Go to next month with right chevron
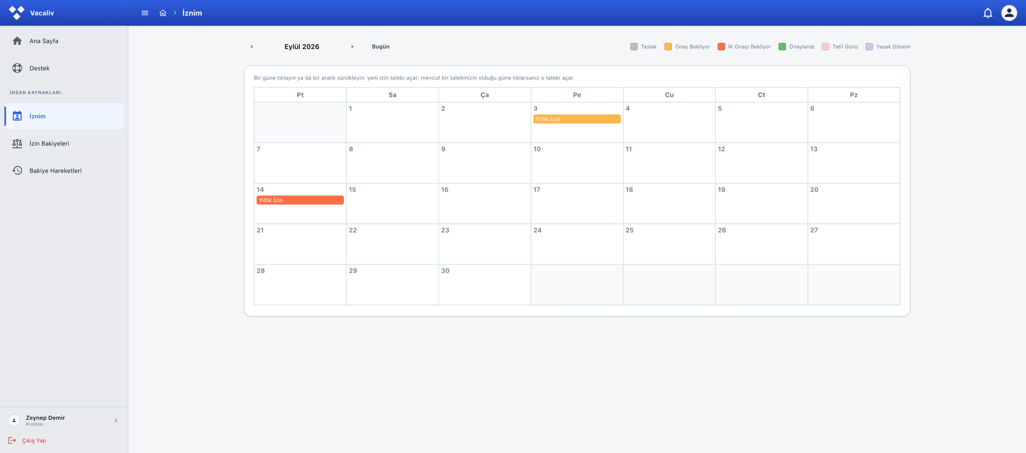1026x453 pixels. (x=352, y=47)
